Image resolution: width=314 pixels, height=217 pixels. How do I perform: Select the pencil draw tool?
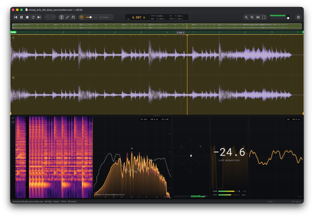(x=67, y=17)
